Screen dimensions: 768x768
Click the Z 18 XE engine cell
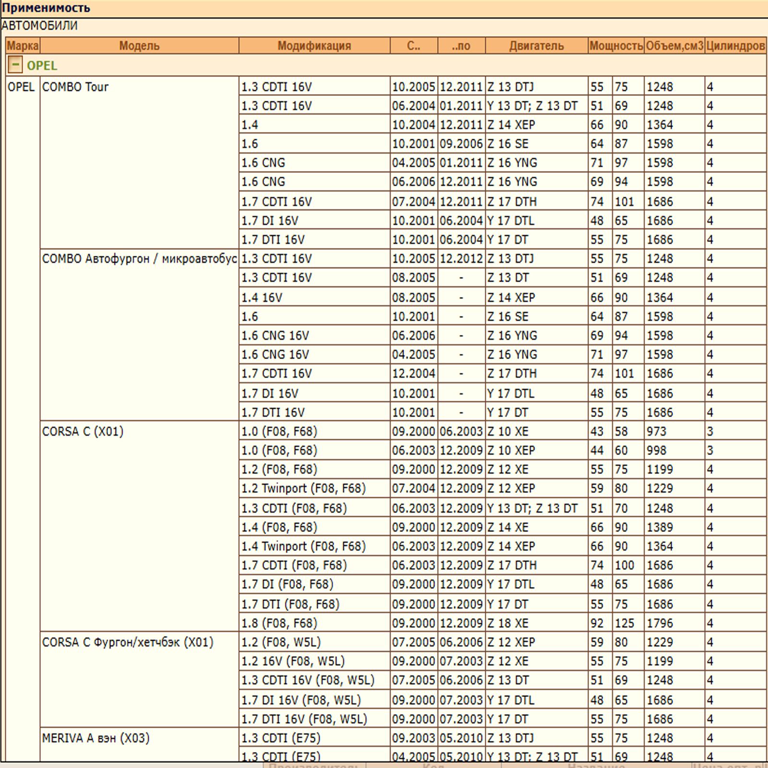508,623
